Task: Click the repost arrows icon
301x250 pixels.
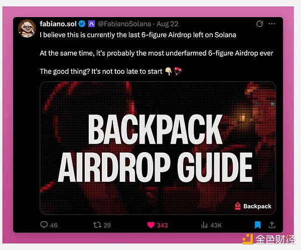Action: pyautogui.click(x=97, y=225)
